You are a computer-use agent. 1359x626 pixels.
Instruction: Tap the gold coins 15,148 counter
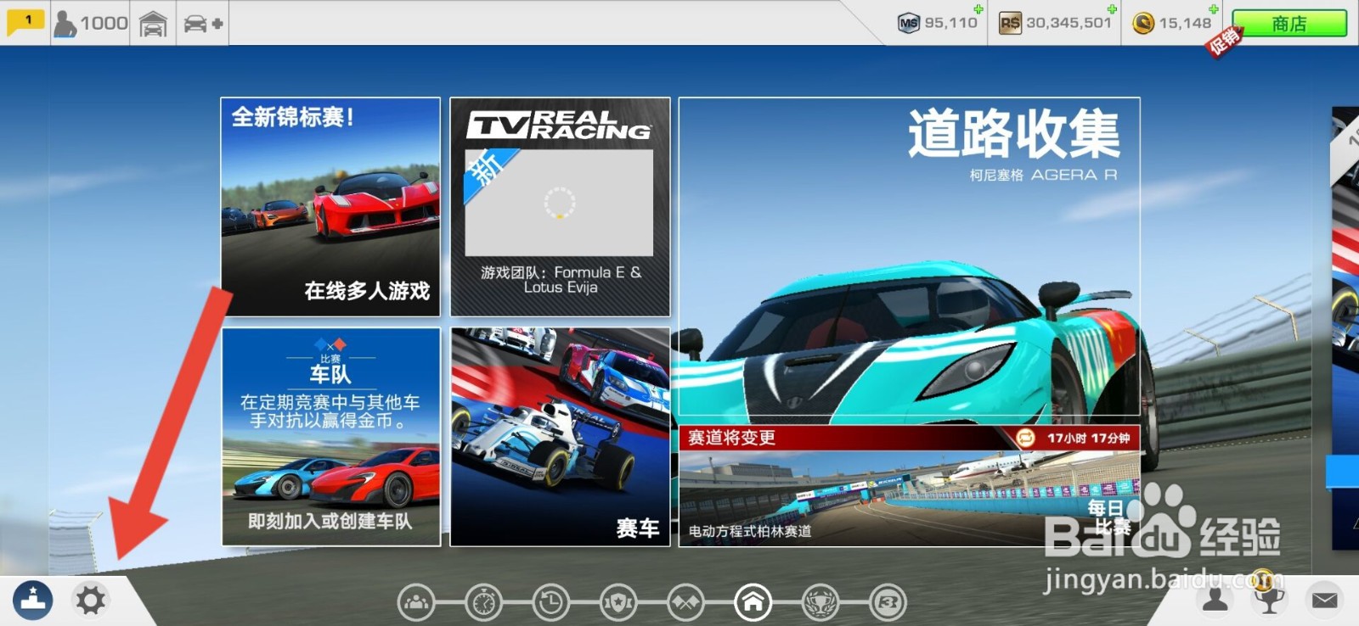1173,23
